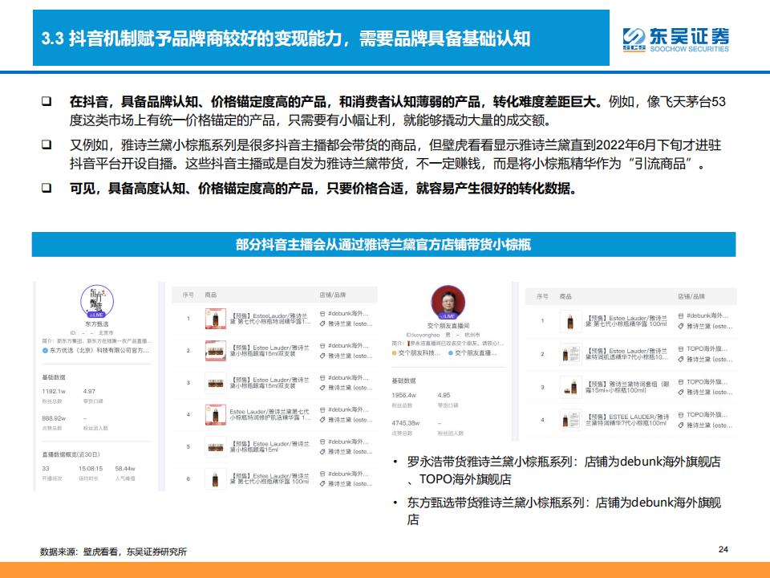Click shop icon in row 1 of 东方甄选 table
This screenshot has width=770, height=578.
pos(322,314)
